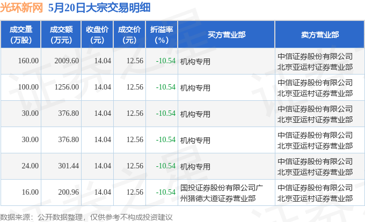The height and width of the screenshot is (222, 365).
Task: Click the heading 5月20日大宗交易明细
Action: coord(99,8)
